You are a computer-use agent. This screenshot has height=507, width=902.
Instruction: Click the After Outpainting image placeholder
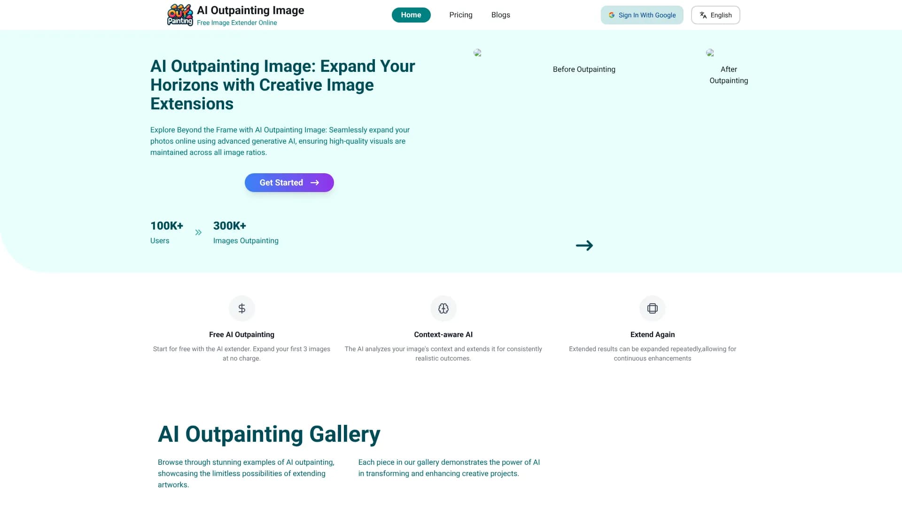710,53
